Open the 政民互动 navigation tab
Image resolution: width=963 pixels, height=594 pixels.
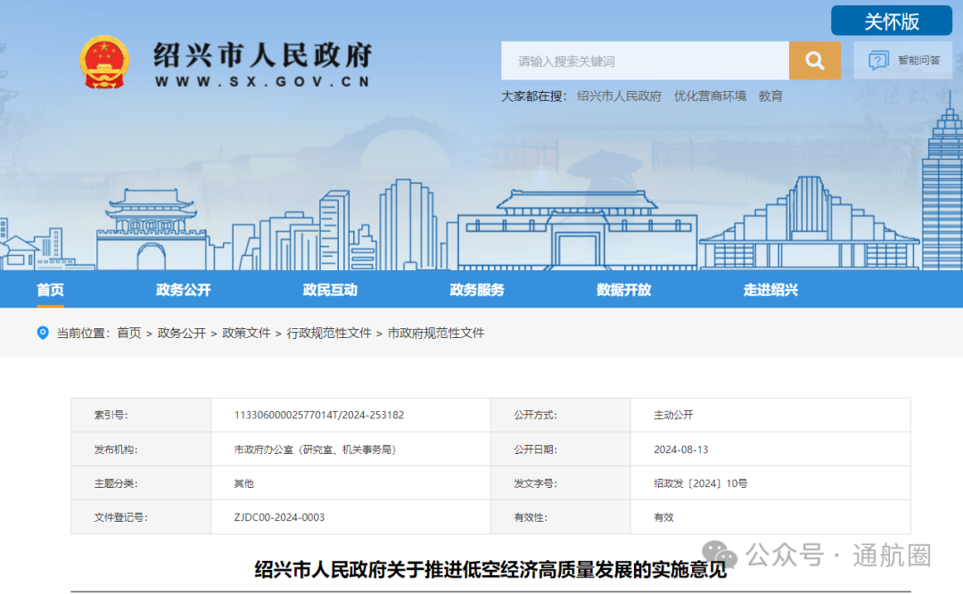pyautogui.click(x=330, y=290)
